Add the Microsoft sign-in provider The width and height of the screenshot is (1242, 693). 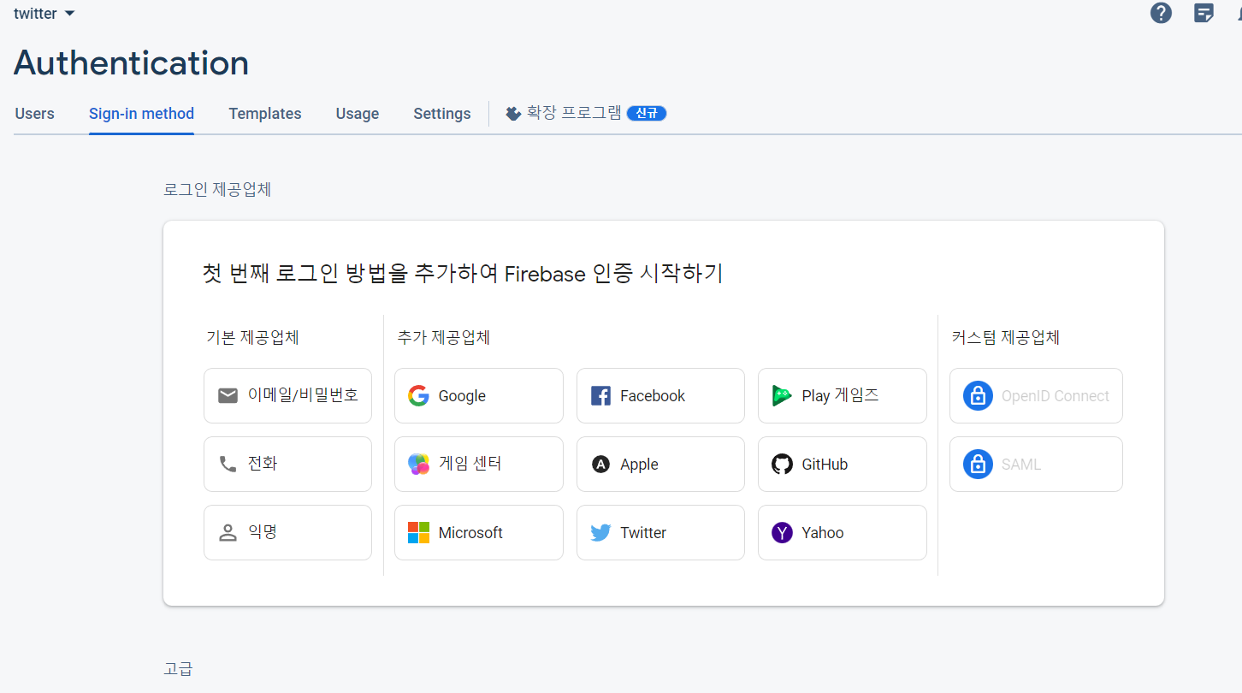[x=479, y=532]
